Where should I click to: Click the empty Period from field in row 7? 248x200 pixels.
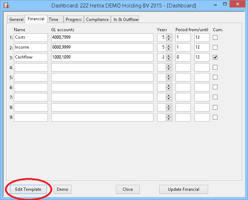pyautogui.click(x=183, y=97)
